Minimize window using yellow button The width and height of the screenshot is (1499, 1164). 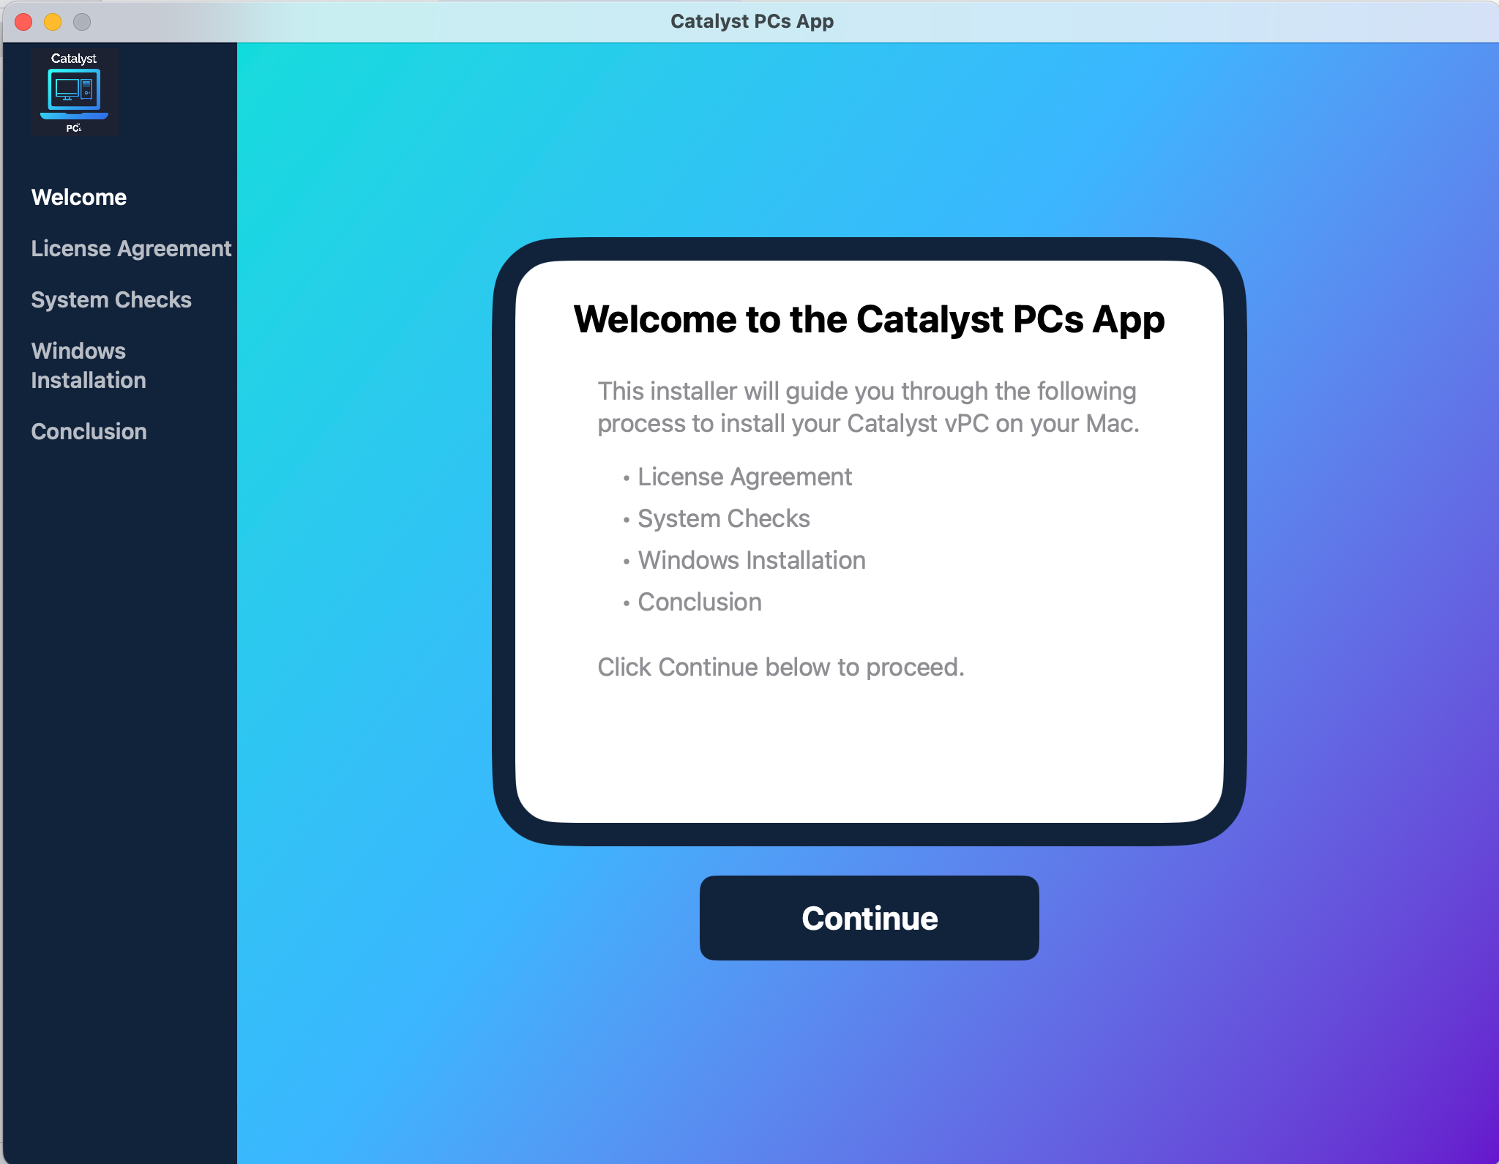53,22
